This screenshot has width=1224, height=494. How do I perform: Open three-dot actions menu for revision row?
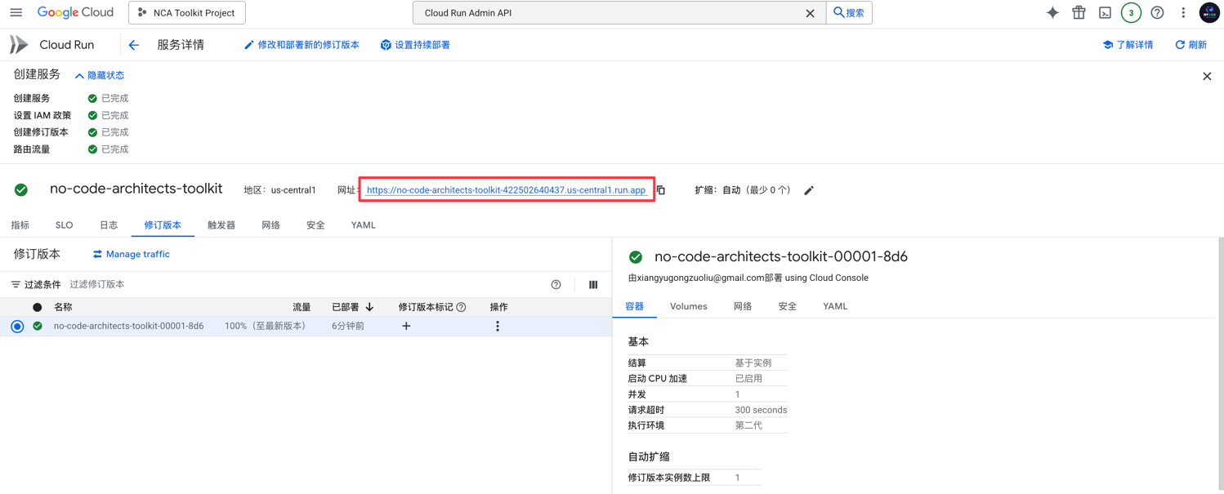click(x=498, y=326)
